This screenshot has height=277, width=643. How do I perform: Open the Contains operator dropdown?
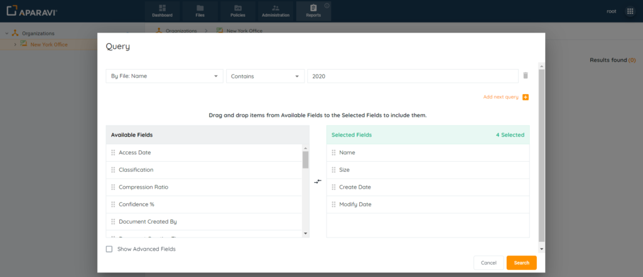(264, 76)
